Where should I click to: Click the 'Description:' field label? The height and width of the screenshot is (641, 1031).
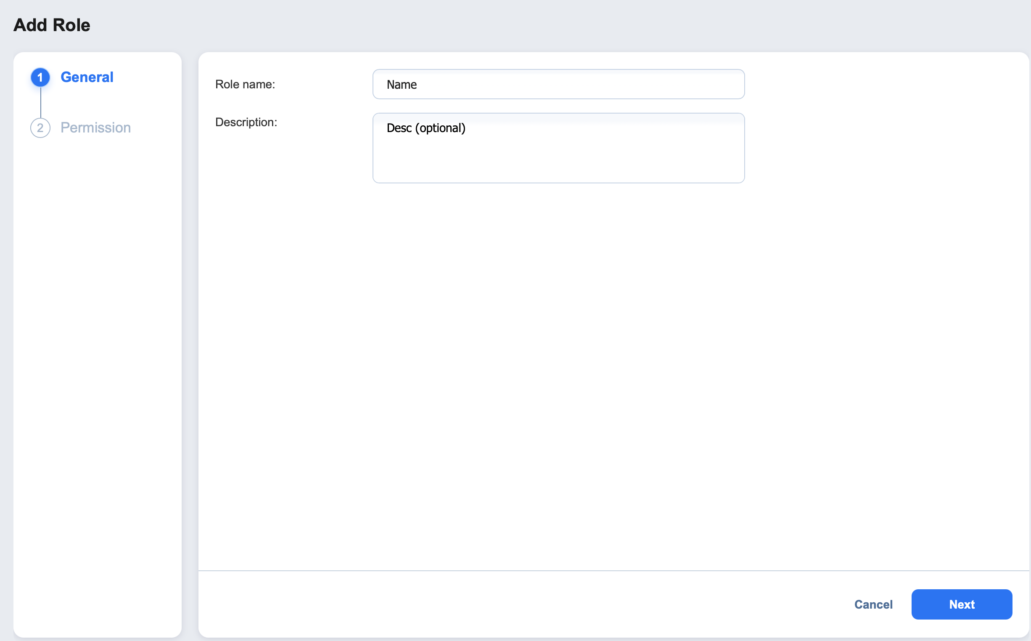pyautogui.click(x=246, y=122)
